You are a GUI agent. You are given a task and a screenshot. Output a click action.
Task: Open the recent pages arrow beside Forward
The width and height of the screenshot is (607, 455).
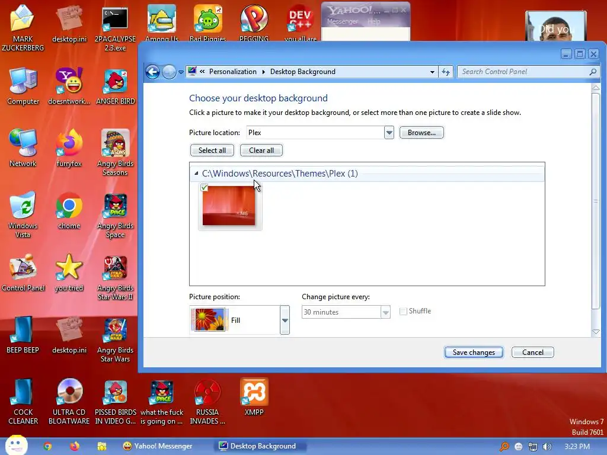pos(181,72)
